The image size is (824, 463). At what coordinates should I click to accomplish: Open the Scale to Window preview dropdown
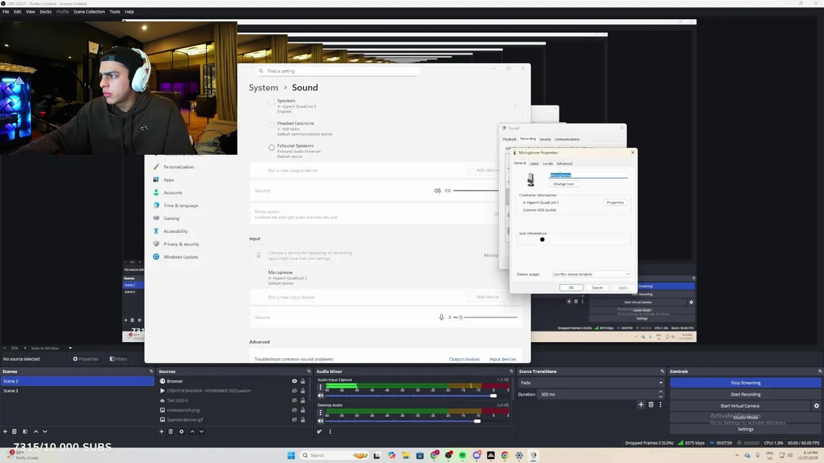pos(51,348)
